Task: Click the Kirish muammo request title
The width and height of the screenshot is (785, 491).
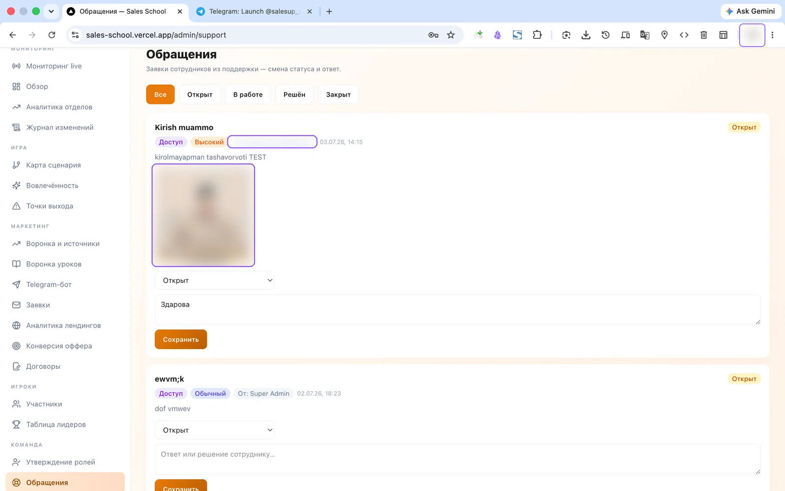Action: 184,128
